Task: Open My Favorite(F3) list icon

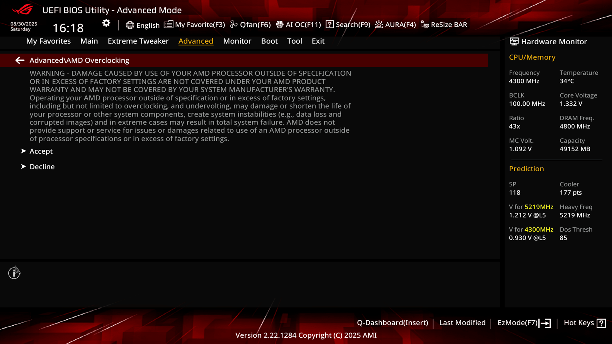Action: [x=168, y=25]
